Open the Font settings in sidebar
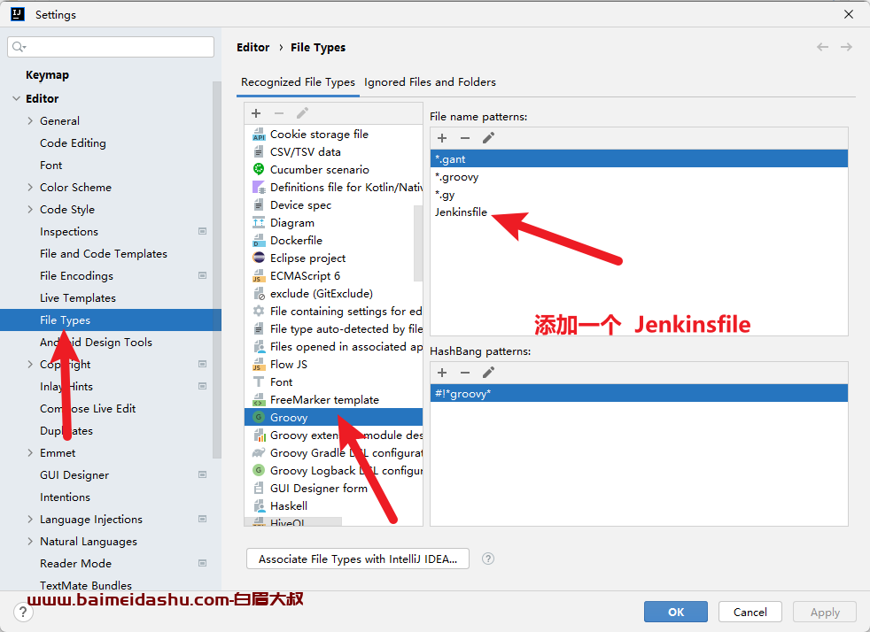The image size is (870, 632). tap(51, 166)
